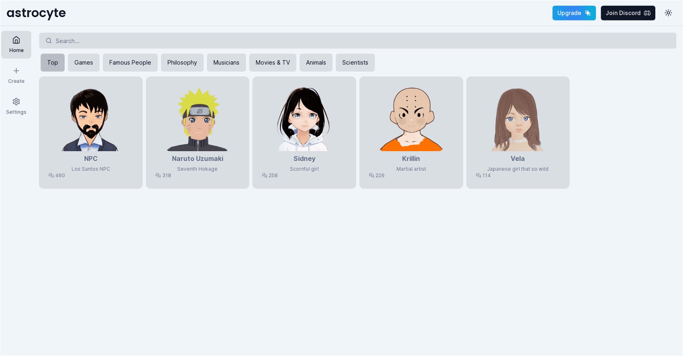Switch to the Games category

tap(84, 63)
